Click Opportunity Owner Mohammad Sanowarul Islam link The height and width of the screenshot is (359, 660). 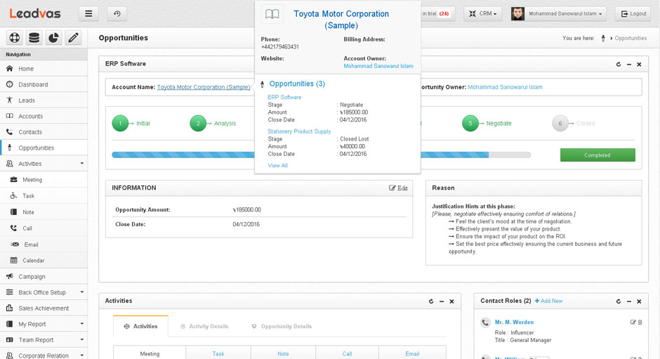click(505, 87)
